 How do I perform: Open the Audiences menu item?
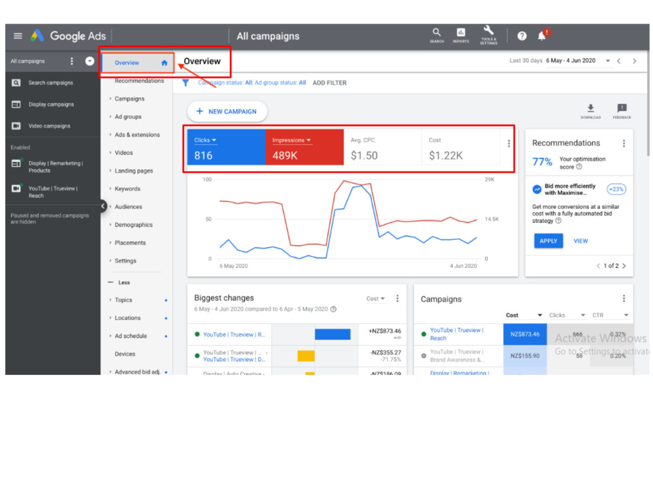coord(128,206)
